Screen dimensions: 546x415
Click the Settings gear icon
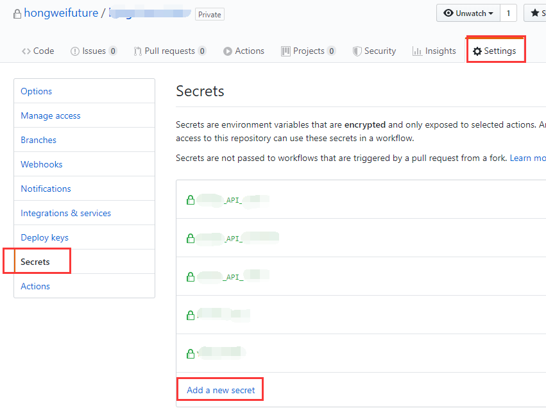pos(477,51)
